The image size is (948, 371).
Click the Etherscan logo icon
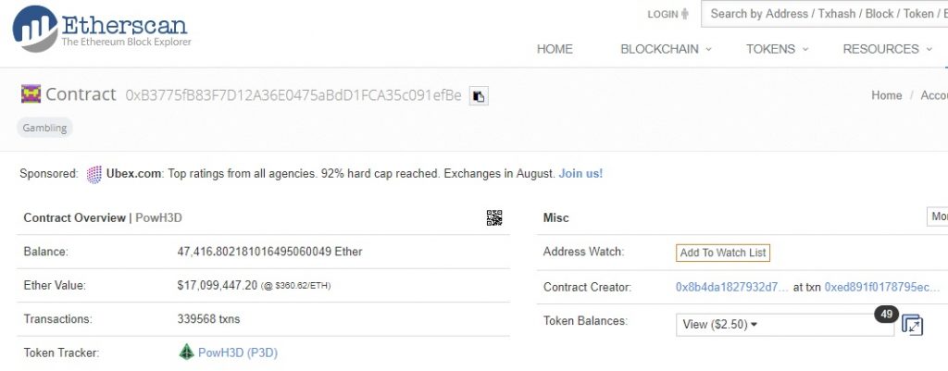pos(34,28)
